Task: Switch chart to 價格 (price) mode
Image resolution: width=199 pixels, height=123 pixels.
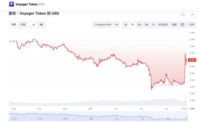Action: click(x=14, y=25)
